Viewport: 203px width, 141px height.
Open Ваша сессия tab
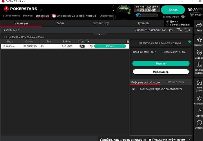[x=176, y=82]
